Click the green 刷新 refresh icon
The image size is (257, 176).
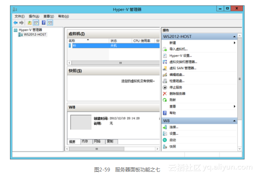(x=165, y=100)
